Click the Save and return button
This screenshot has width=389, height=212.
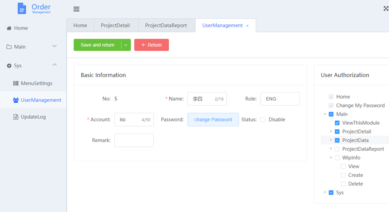(97, 45)
